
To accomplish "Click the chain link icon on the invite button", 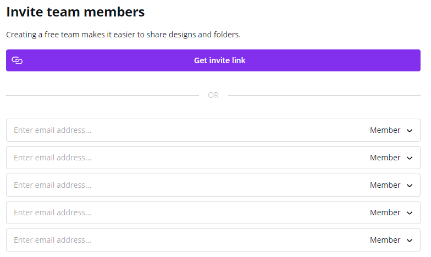I will pos(17,60).
